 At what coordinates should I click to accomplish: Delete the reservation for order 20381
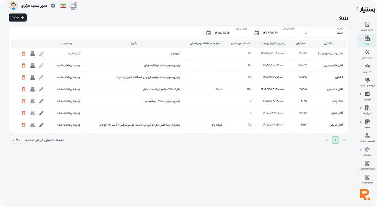[23, 89]
